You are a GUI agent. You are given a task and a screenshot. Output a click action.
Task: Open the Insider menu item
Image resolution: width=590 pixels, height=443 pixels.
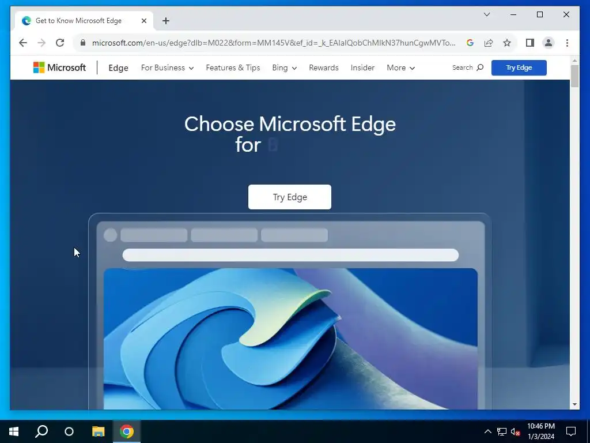click(x=362, y=68)
